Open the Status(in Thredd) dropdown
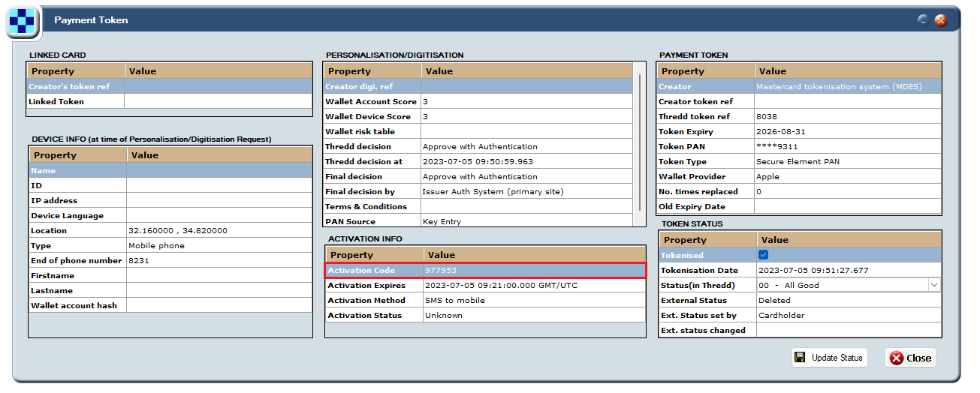980x393 pixels. pos(934,285)
